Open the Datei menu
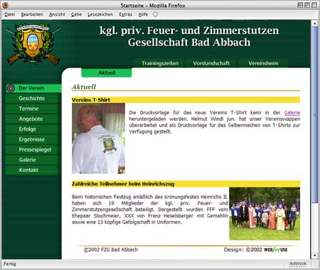Image resolution: width=320 pixels, height=270 pixels. [x=10, y=14]
